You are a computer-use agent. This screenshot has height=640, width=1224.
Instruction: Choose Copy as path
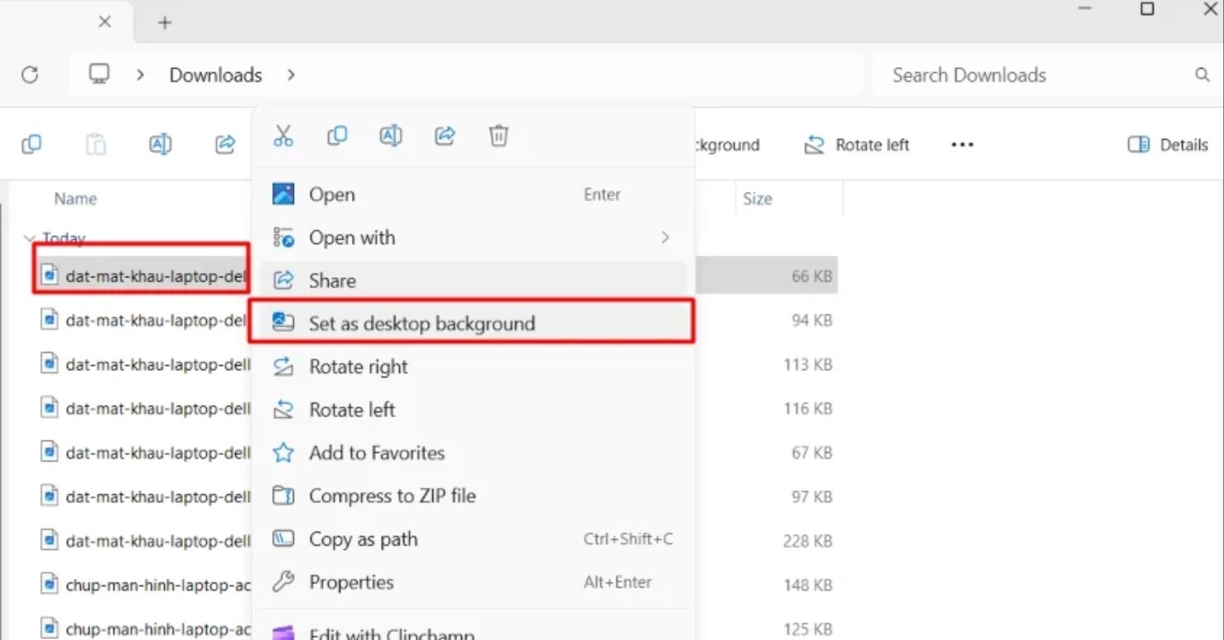coord(473,539)
